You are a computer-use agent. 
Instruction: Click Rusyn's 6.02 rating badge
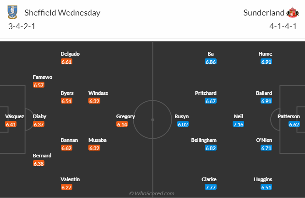coord(183,124)
